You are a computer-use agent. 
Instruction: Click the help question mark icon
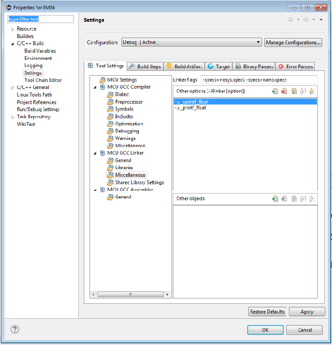coord(15,329)
